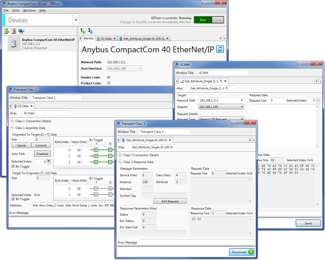Add a Class 1 connection with the 1+ icon
Screen dimensions: 325x260
(x=83, y=31)
